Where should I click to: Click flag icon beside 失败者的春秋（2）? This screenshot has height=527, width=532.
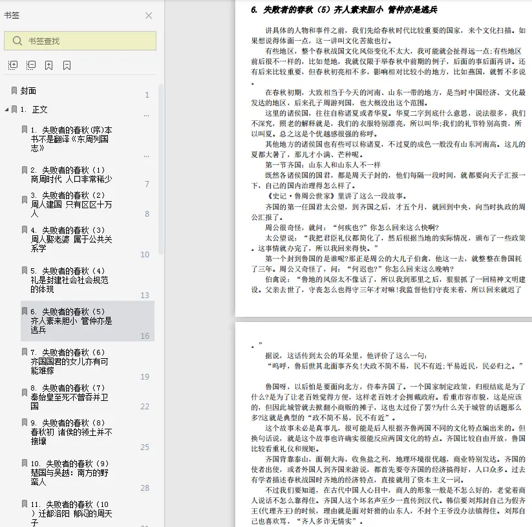point(25,200)
